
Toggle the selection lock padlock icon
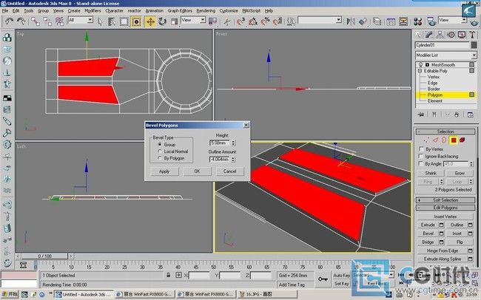coord(169,275)
